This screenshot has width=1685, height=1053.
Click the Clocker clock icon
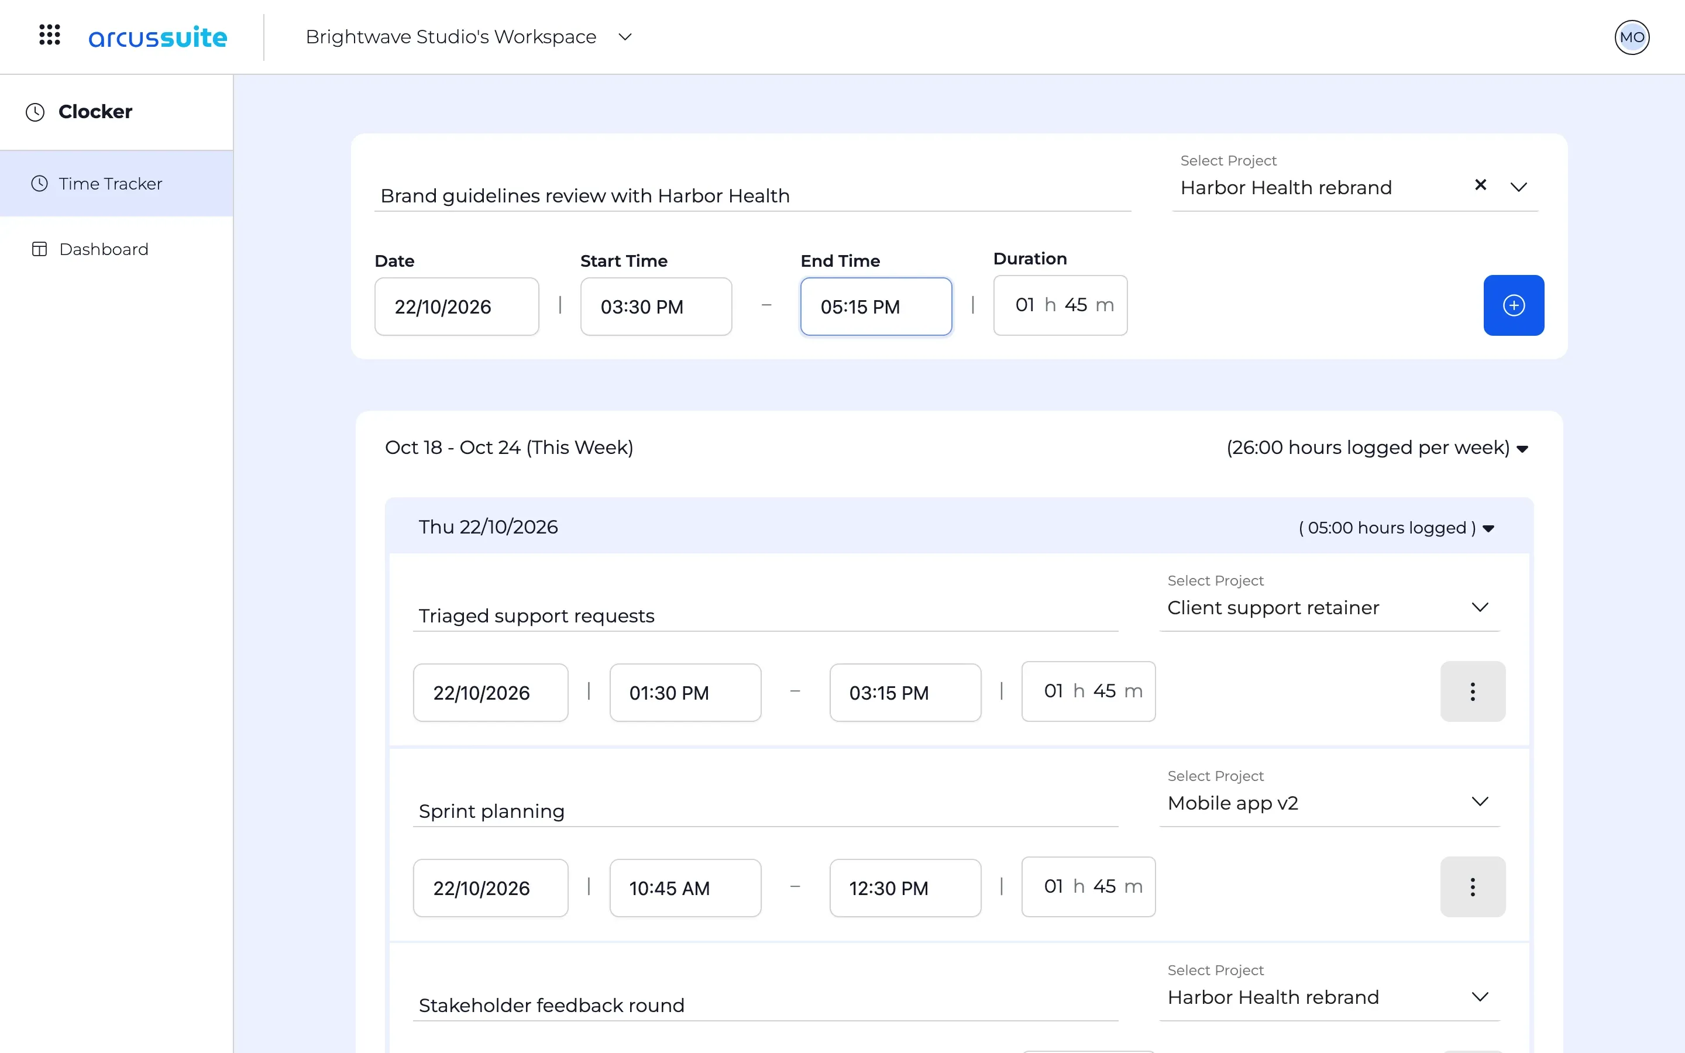(x=35, y=112)
